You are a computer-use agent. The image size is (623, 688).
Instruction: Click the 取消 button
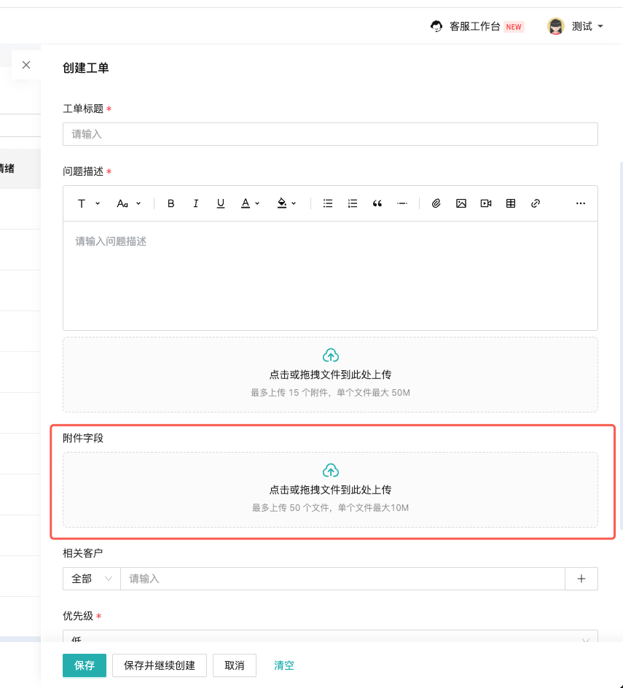pos(235,665)
